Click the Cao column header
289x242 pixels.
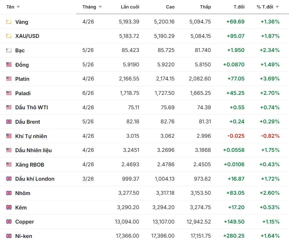click(170, 7)
